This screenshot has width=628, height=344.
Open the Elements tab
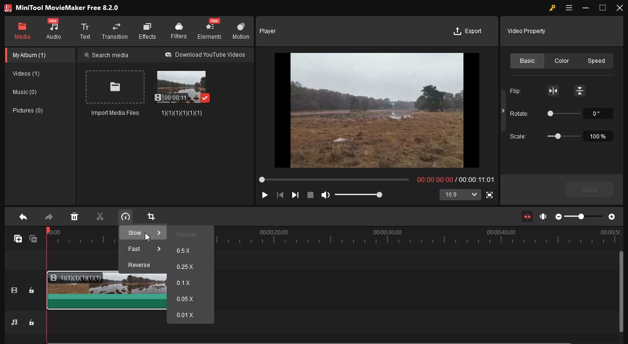coord(209,31)
